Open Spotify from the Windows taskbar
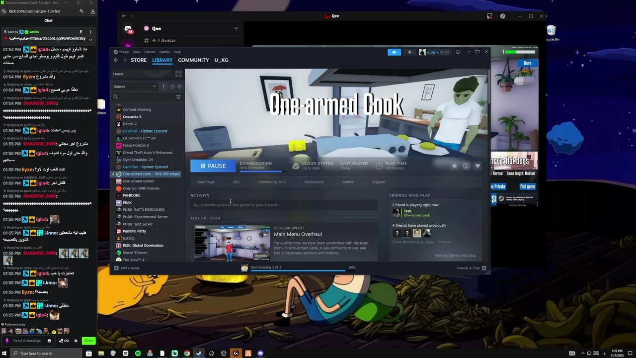636x358 pixels. (138, 354)
